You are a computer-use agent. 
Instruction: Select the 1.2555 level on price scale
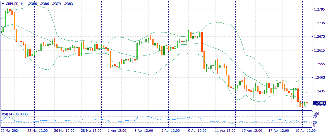319,64
